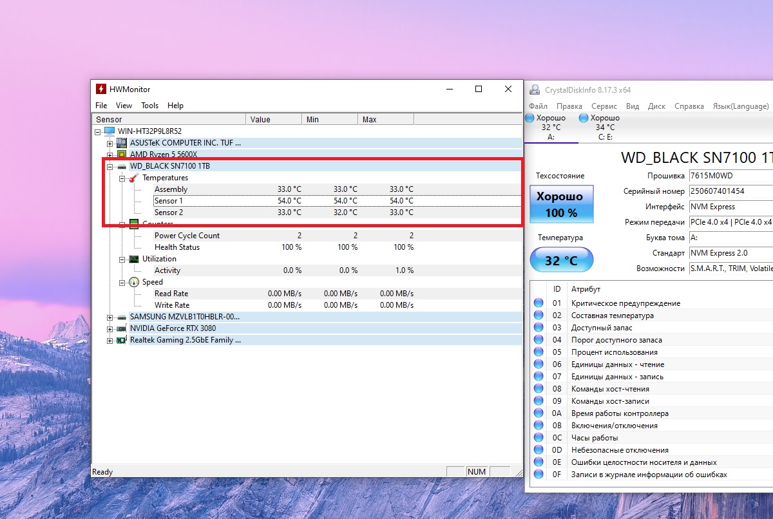The height and width of the screenshot is (519, 773).
Task: Click the AMD Ryzen 5 5600X chip icon
Action: pyautogui.click(x=122, y=155)
